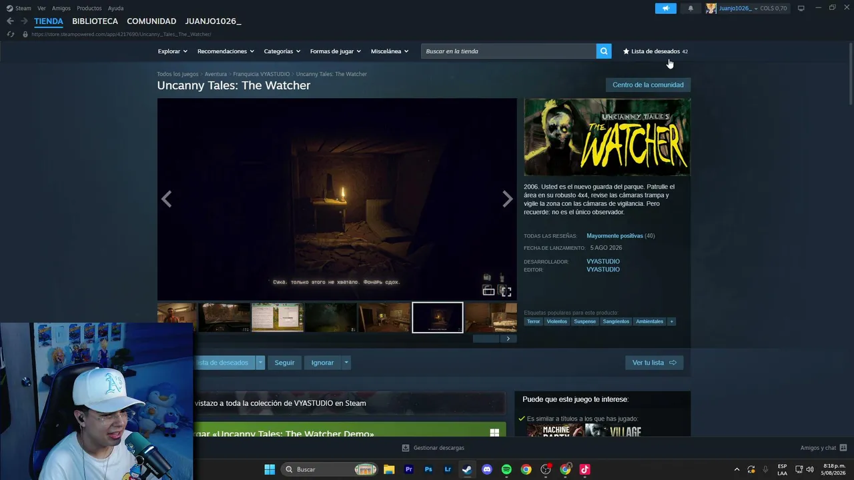Click the Windows taskbar Buscar box
The width and height of the screenshot is (854, 480).
tap(329, 469)
